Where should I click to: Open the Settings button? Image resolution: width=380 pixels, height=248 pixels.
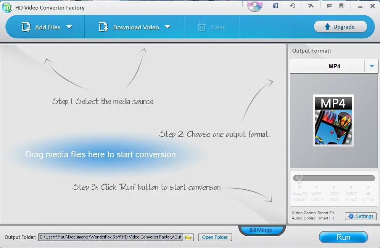pos(361,216)
